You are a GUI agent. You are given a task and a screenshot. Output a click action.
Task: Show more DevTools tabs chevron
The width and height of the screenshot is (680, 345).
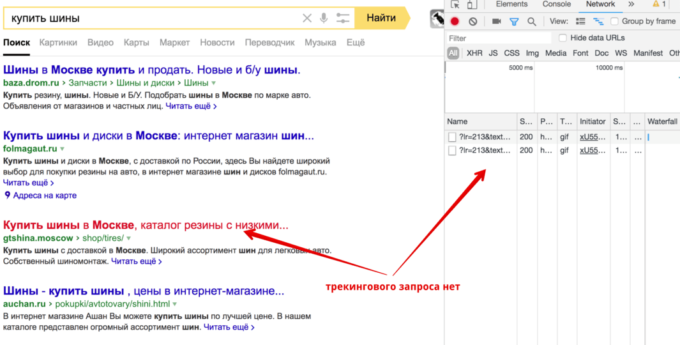(x=631, y=4)
